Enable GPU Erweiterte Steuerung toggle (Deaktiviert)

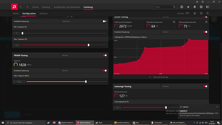click(x=105, y=21)
